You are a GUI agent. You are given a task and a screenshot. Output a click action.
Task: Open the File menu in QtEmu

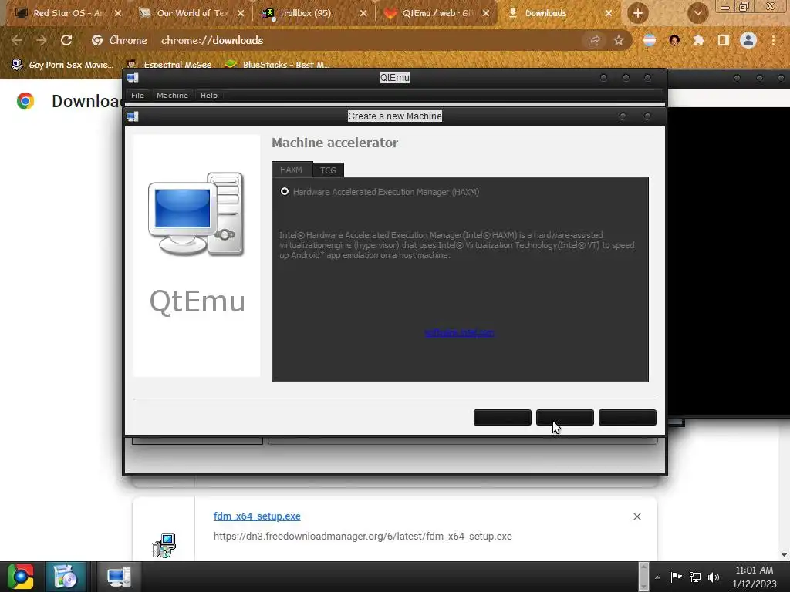tap(137, 95)
